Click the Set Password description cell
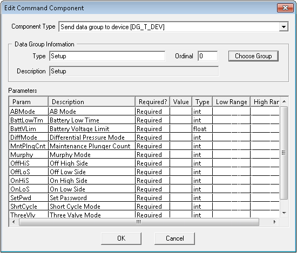297x253 pixels. coord(92,198)
